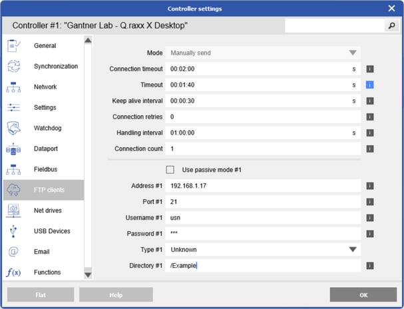Image resolution: width=404 pixels, height=309 pixels.
Task: Click sidebar scroll down arrow
Action: [x=88, y=275]
